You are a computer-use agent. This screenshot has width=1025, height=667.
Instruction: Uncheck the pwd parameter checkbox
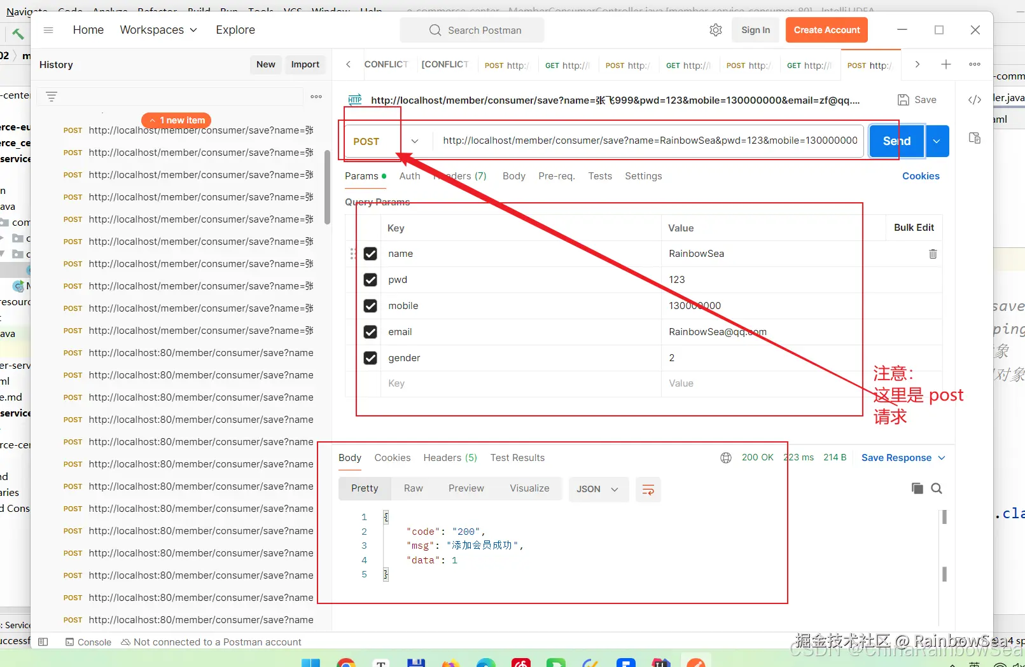point(370,280)
